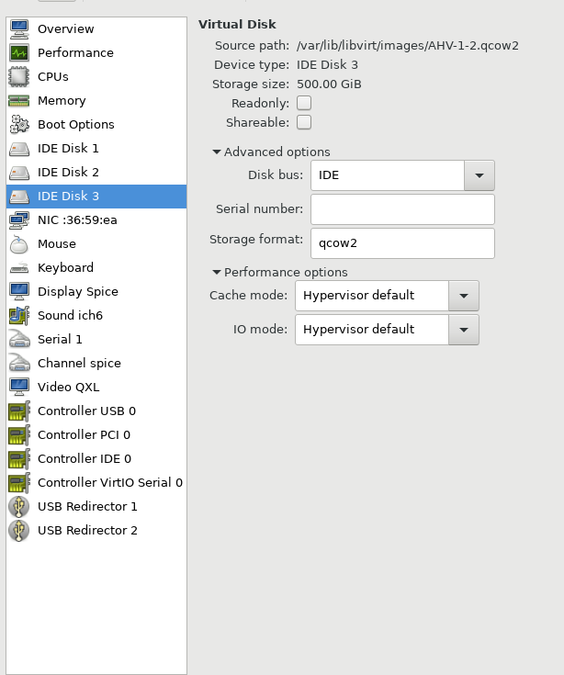The width and height of the screenshot is (564, 675).
Task: Open the Cache mode dropdown arrow
Action: [x=464, y=296]
